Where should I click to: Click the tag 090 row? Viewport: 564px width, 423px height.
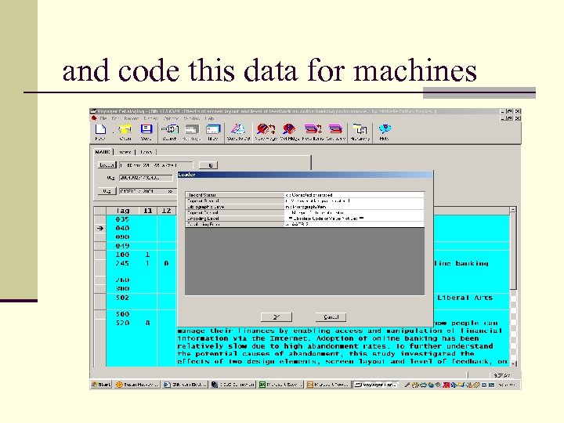[122, 237]
